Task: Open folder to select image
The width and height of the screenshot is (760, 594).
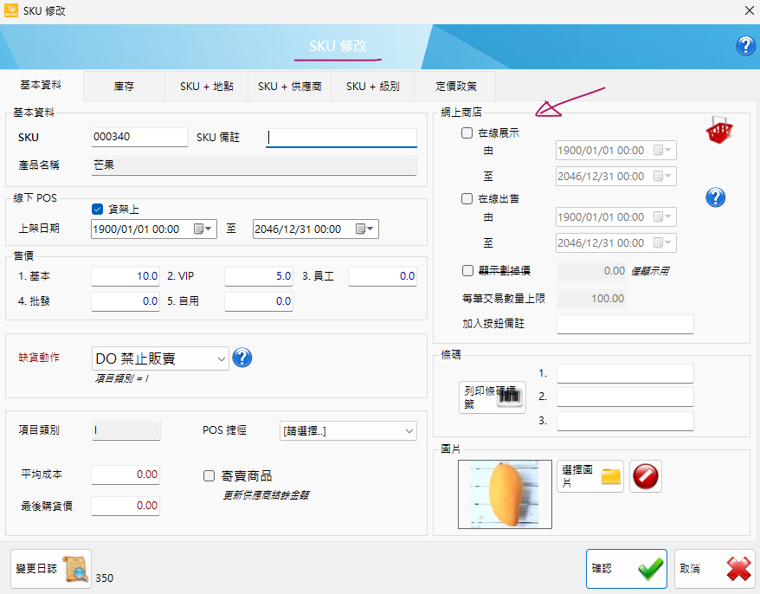Action: [x=589, y=476]
